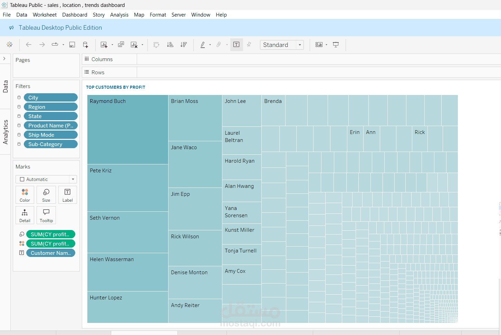Open the Label marks card
501x335 pixels.
click(68, 195)
